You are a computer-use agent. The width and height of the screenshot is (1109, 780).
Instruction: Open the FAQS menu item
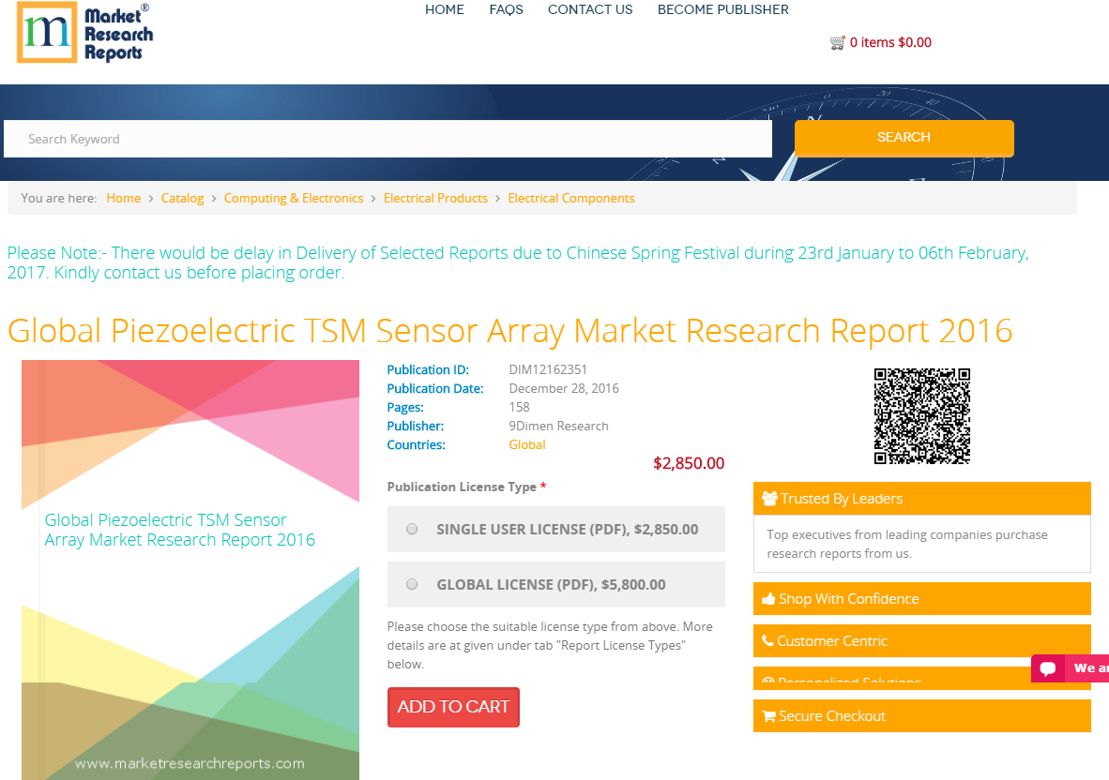pyautogui.click(x=507, y=10)
